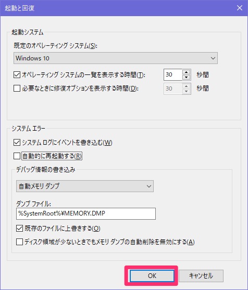Click the 自動的に再起動する(R) label text
Image resolution: width=248 pixels, height=290 pixels.
[x=52, y=156]
